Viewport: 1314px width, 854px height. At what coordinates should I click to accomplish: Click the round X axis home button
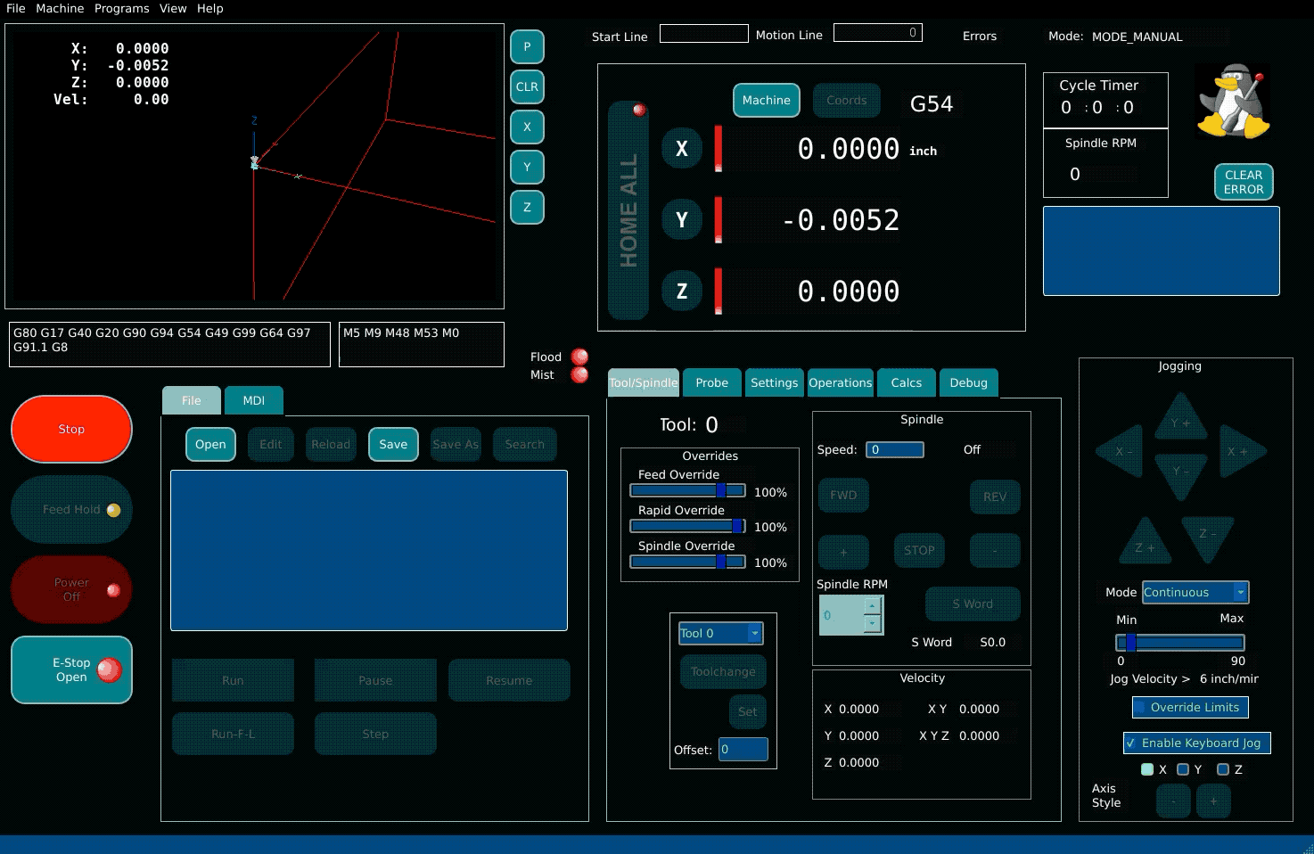point(682,149)
